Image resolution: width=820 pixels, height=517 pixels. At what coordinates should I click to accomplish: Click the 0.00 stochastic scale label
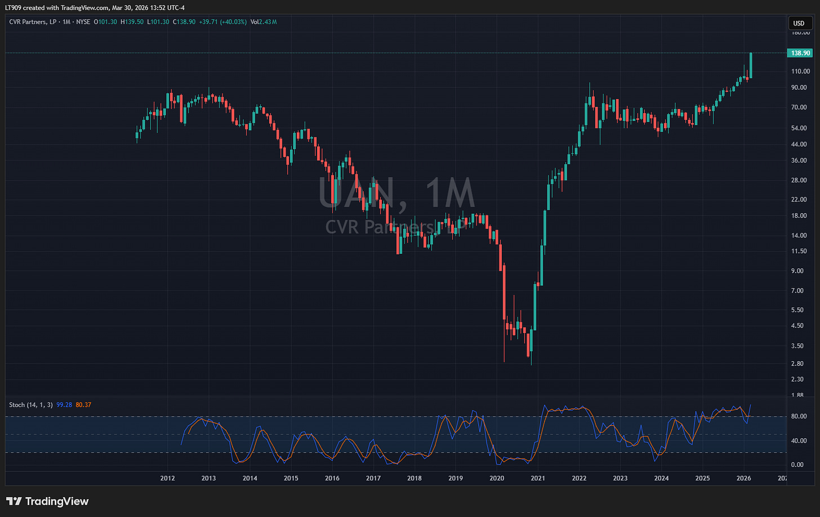coord(797,465)
